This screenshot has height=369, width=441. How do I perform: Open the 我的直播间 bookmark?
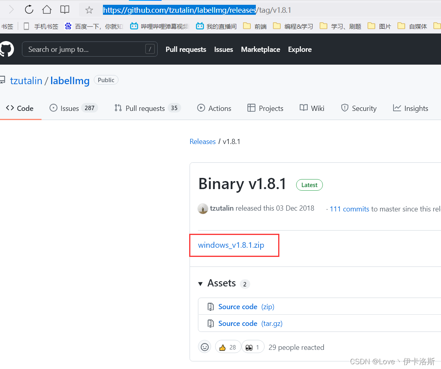216,26
